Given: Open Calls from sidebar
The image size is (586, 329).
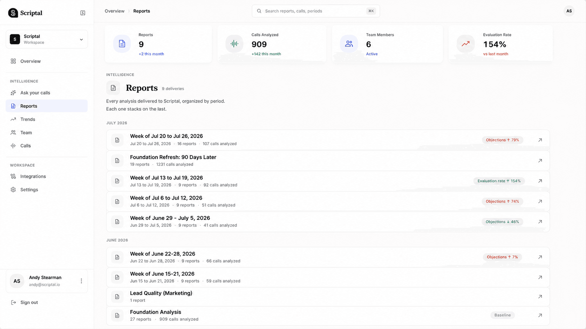Looking at the screenshot, I should [x=47, y=146].
